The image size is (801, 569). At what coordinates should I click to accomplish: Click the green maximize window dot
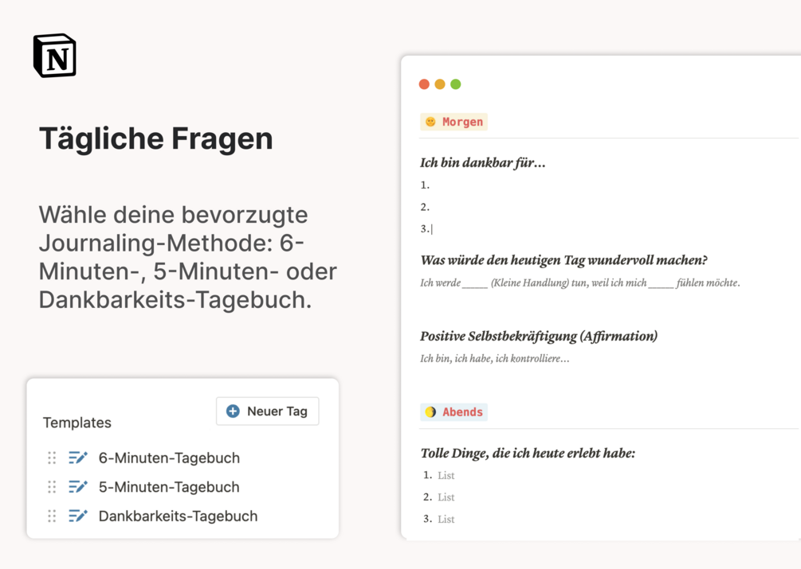click(456, 84)
